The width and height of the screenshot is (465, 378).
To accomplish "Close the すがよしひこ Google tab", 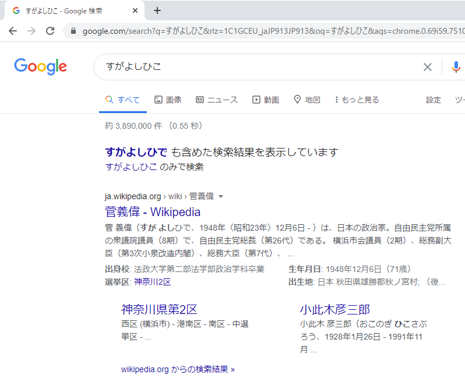I will [135, 10].
